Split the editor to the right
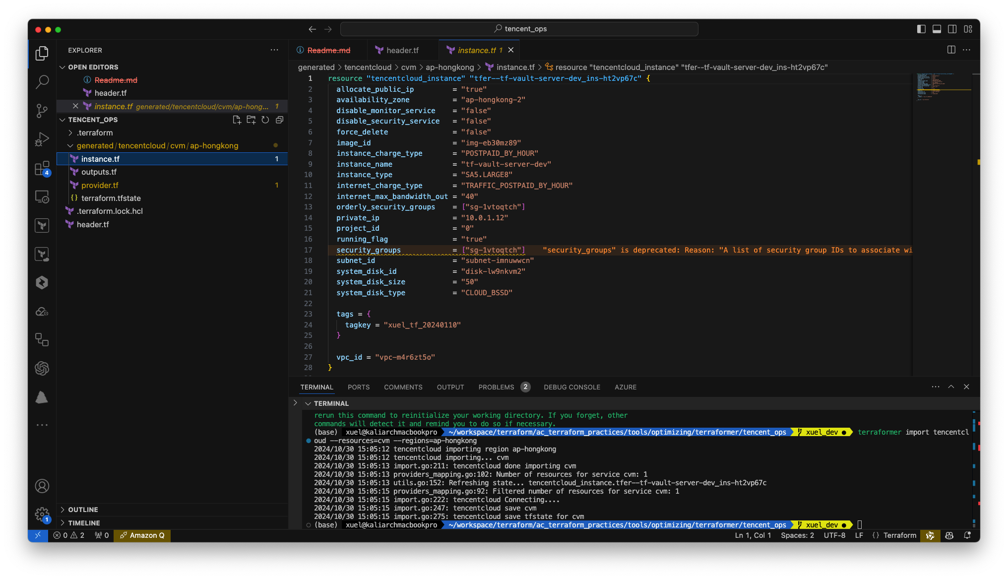The image size is (1008, 579). (951, 50)
